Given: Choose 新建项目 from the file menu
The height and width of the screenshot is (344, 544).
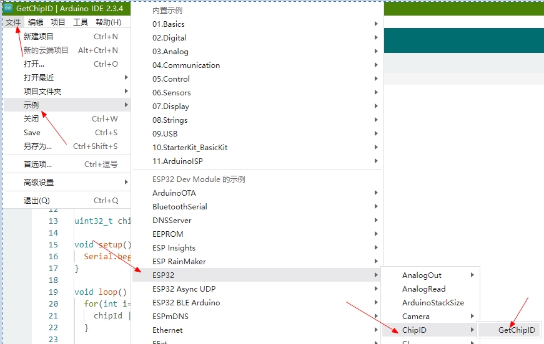Looking at the screenshot, I should [67, 36].
